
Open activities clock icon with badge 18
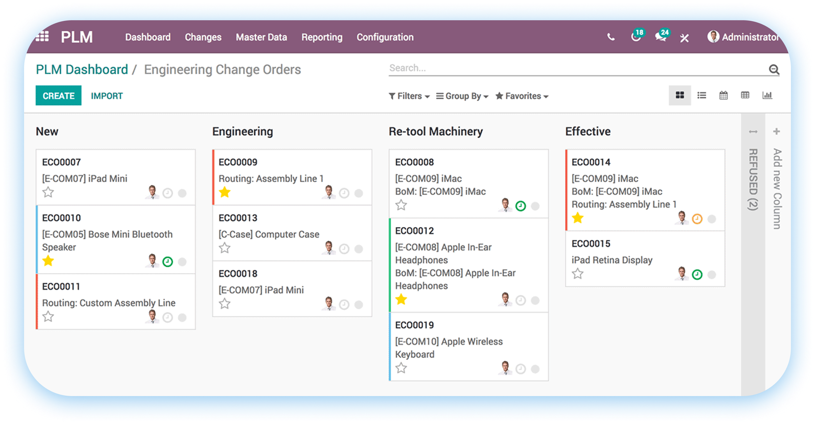[636, 37]
